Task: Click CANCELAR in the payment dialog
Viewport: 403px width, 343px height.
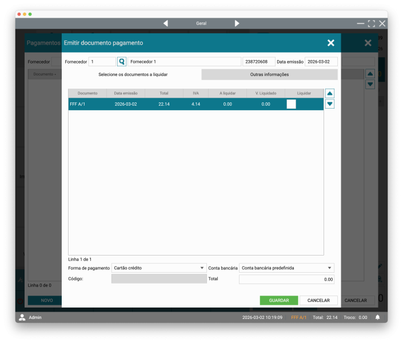Action: 318,300
